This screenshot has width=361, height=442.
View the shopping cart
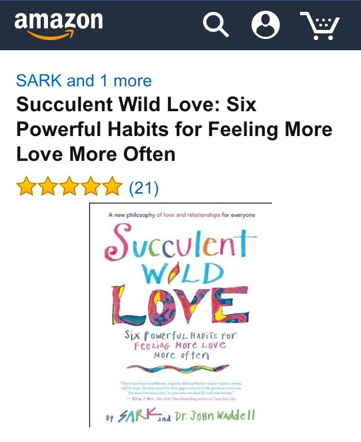pyautogui.click(x=320, y=25)
